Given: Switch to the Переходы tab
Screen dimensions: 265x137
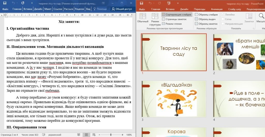Looking at the screenshot, I should [200, 9].
